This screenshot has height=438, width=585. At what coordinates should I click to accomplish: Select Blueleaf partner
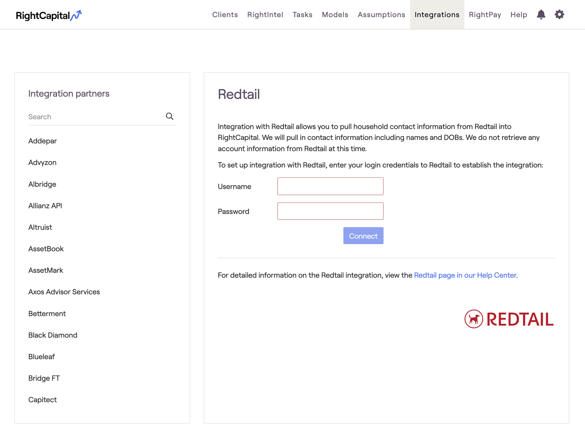41,357
